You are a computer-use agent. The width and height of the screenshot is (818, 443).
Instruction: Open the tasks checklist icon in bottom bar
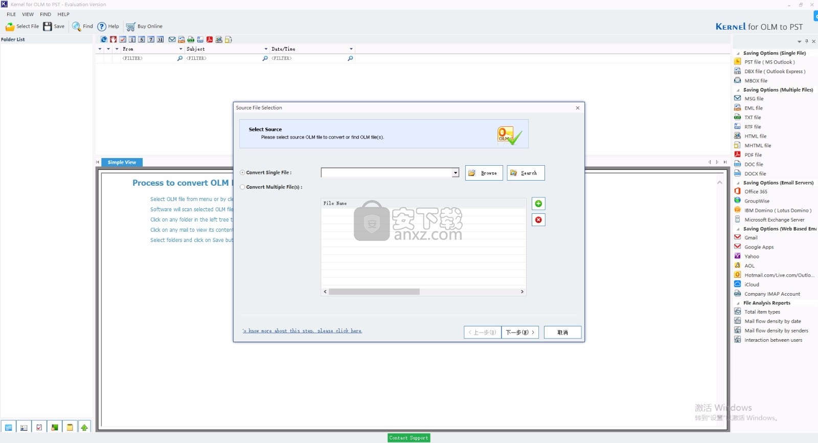point(39,427)
